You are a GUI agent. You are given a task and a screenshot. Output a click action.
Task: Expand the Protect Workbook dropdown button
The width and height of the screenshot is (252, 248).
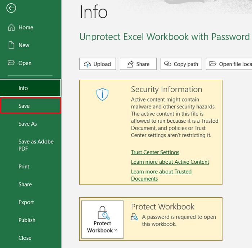pyautogui.click(x=102, y=220)
